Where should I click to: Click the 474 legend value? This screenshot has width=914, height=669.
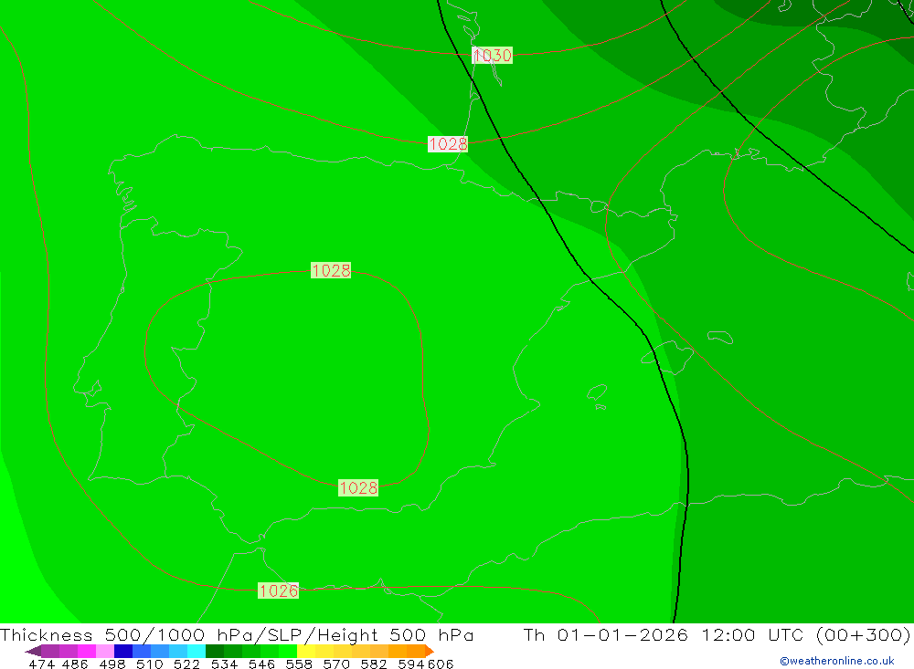pos(41,664)
